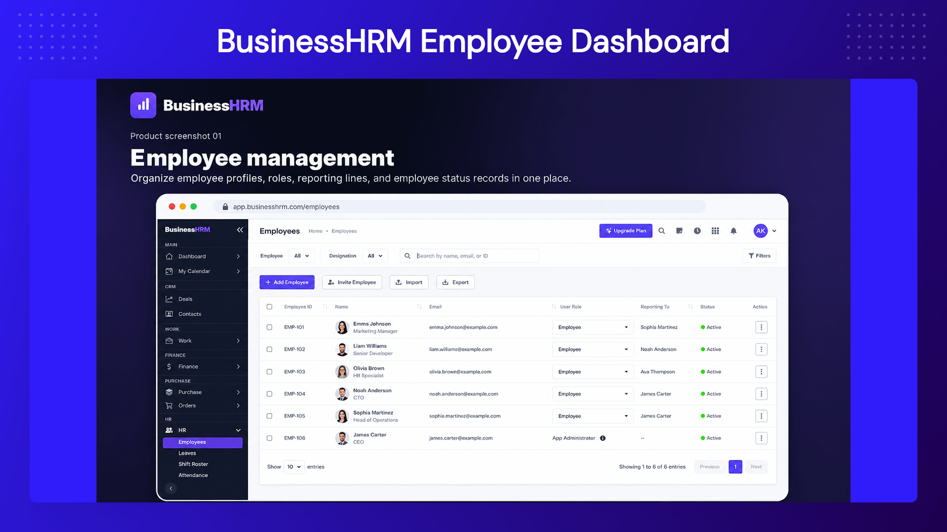Open action menu for Emma Johnson row

(x=761, y=327)
